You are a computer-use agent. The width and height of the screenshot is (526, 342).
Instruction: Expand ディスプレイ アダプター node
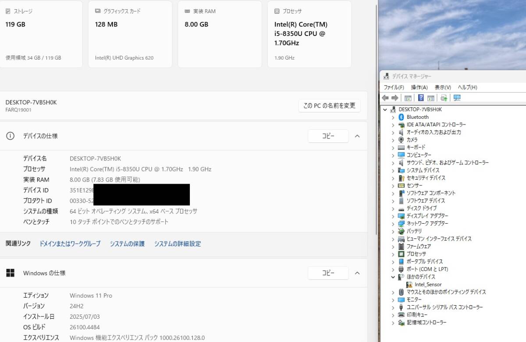click(393, 216)
